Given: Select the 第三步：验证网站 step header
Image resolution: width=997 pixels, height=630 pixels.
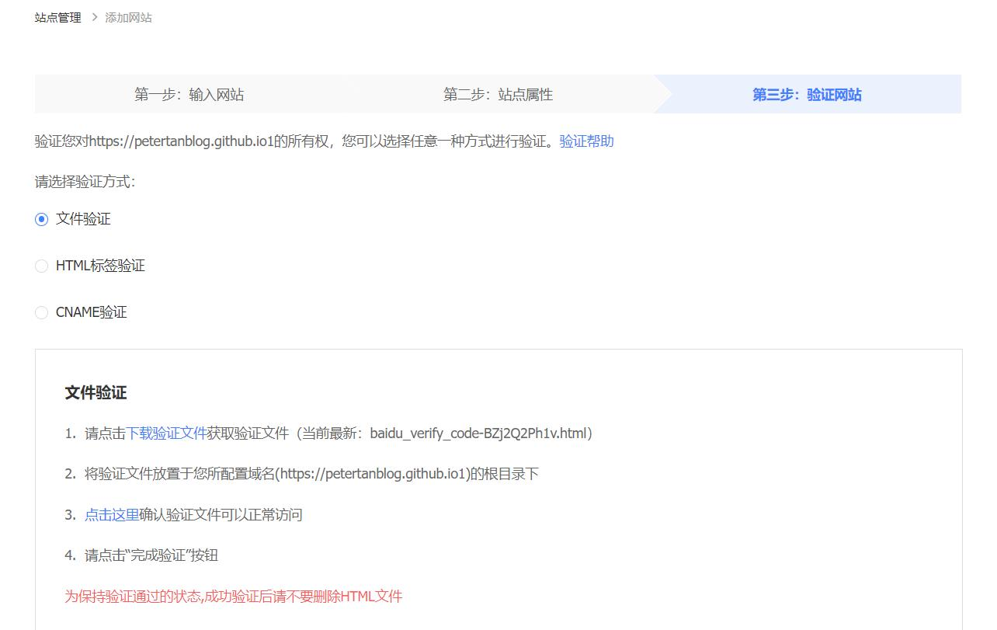Looking at the screenshot, I should [808, 94].
